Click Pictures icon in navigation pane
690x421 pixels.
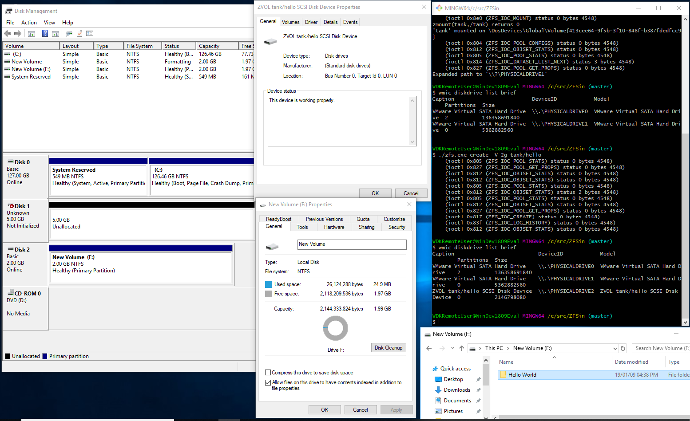438,411
